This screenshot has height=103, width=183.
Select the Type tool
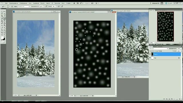5,28
